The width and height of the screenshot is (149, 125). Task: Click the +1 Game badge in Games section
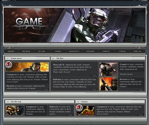[79, 108]
